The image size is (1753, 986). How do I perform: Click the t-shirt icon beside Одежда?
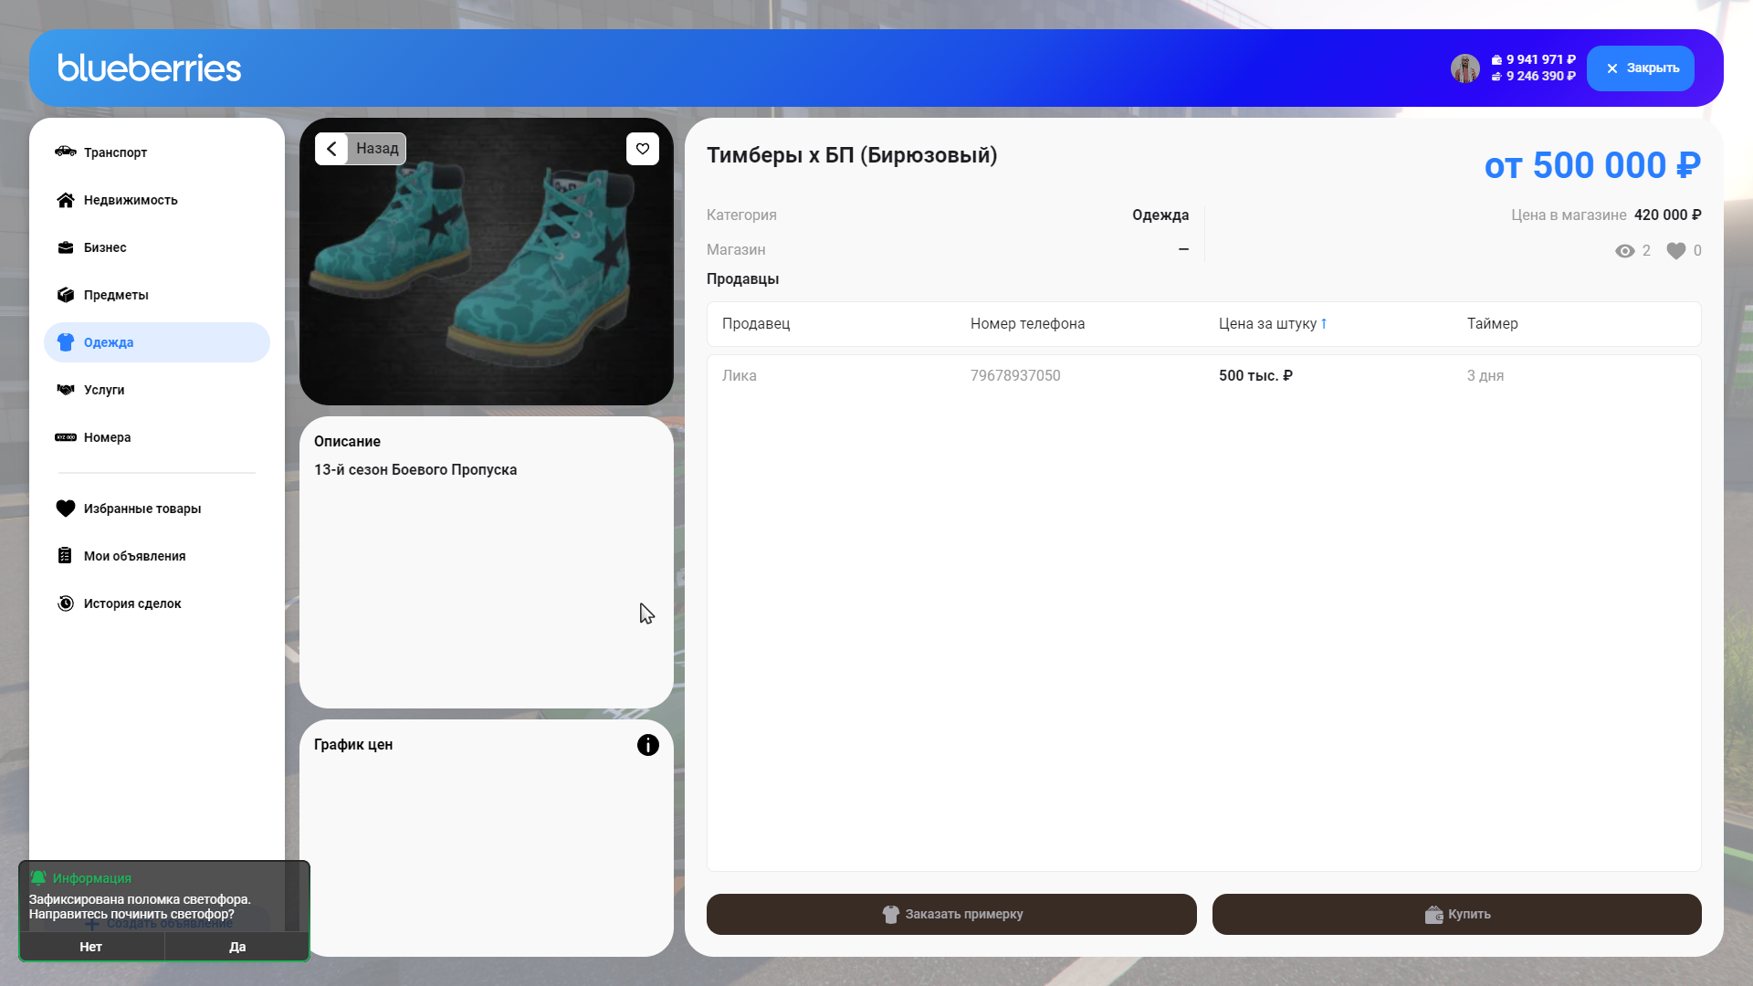coord(66,342)
